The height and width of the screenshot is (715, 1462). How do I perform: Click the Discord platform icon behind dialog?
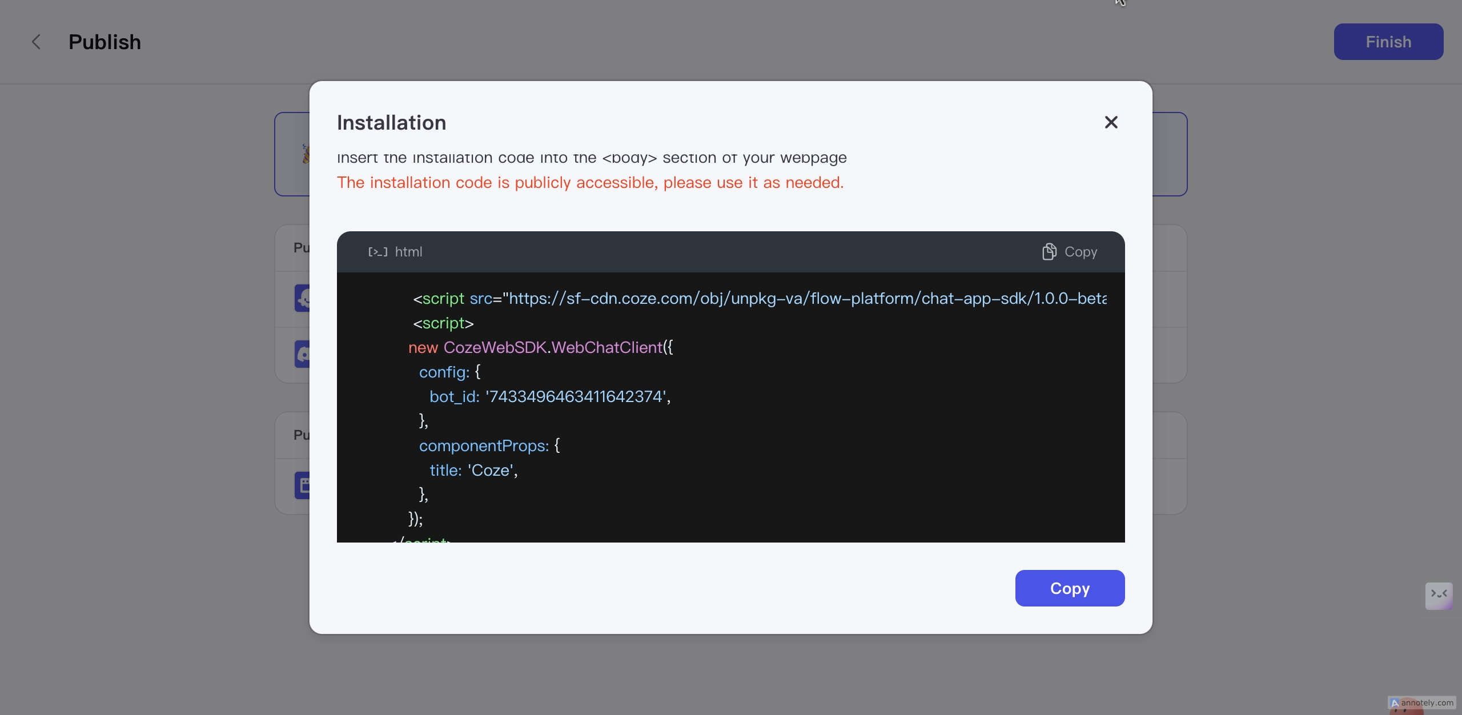coord(302,354)
